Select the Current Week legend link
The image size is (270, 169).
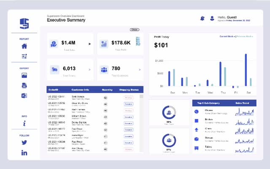tap(227, 37)
